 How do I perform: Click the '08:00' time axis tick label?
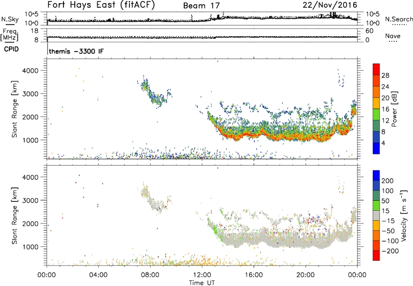[150, 275]
